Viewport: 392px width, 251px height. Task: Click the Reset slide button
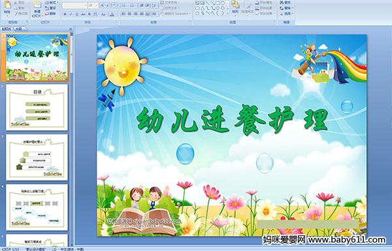(50, 8)
